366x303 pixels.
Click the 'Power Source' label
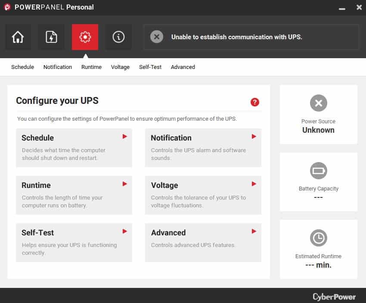point(318,121)
